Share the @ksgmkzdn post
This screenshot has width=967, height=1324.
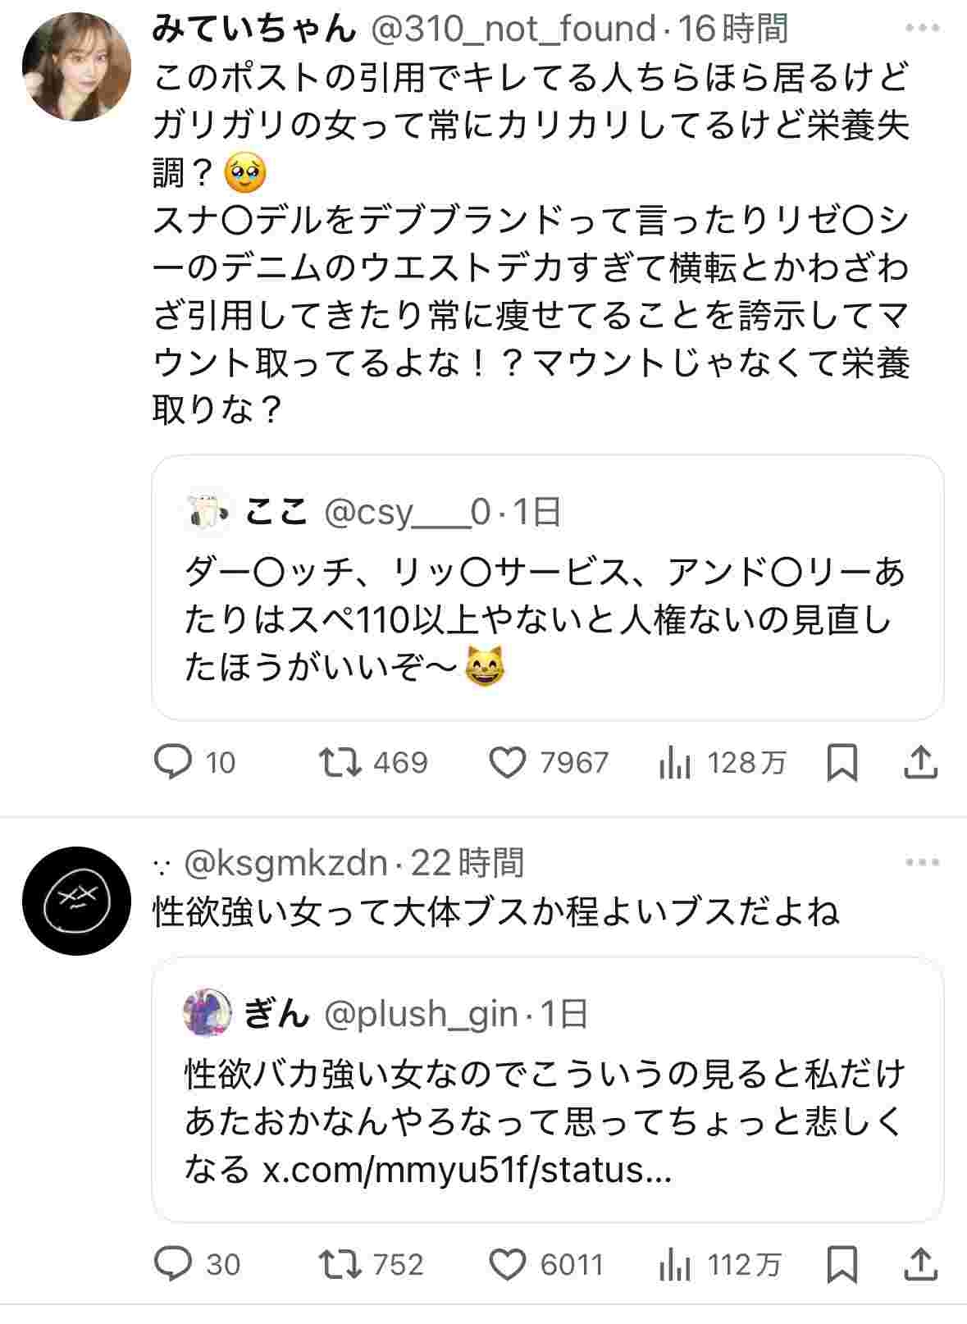coord(920,1264)
